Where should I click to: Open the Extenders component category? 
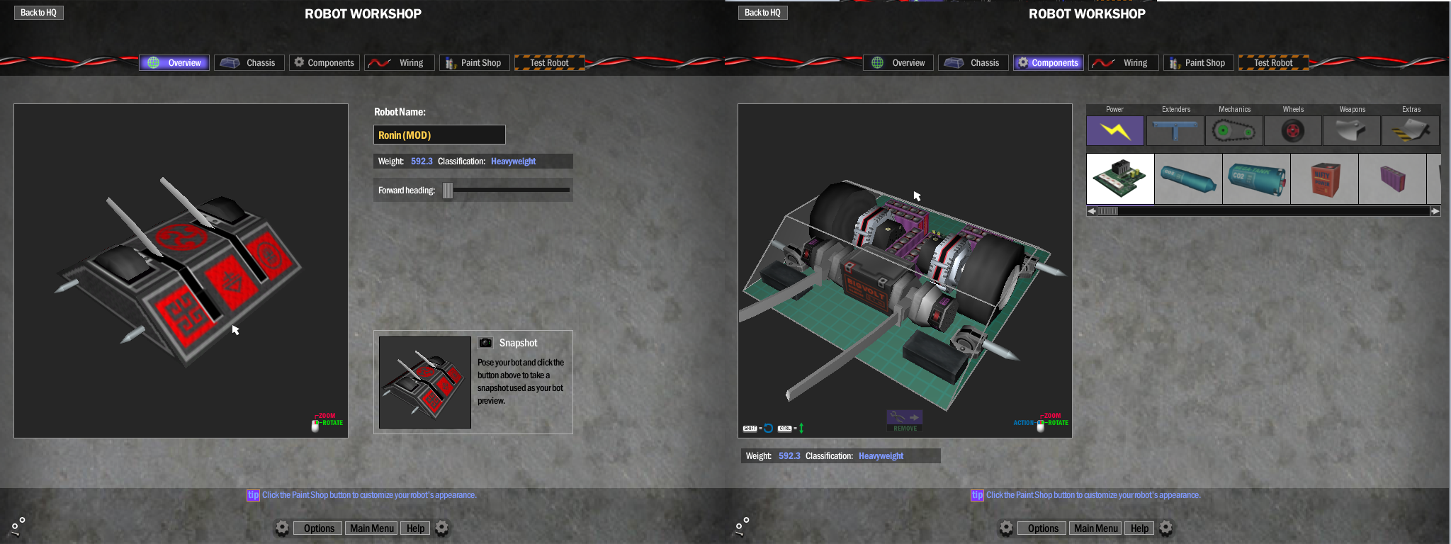click(x=1175, y=131)
